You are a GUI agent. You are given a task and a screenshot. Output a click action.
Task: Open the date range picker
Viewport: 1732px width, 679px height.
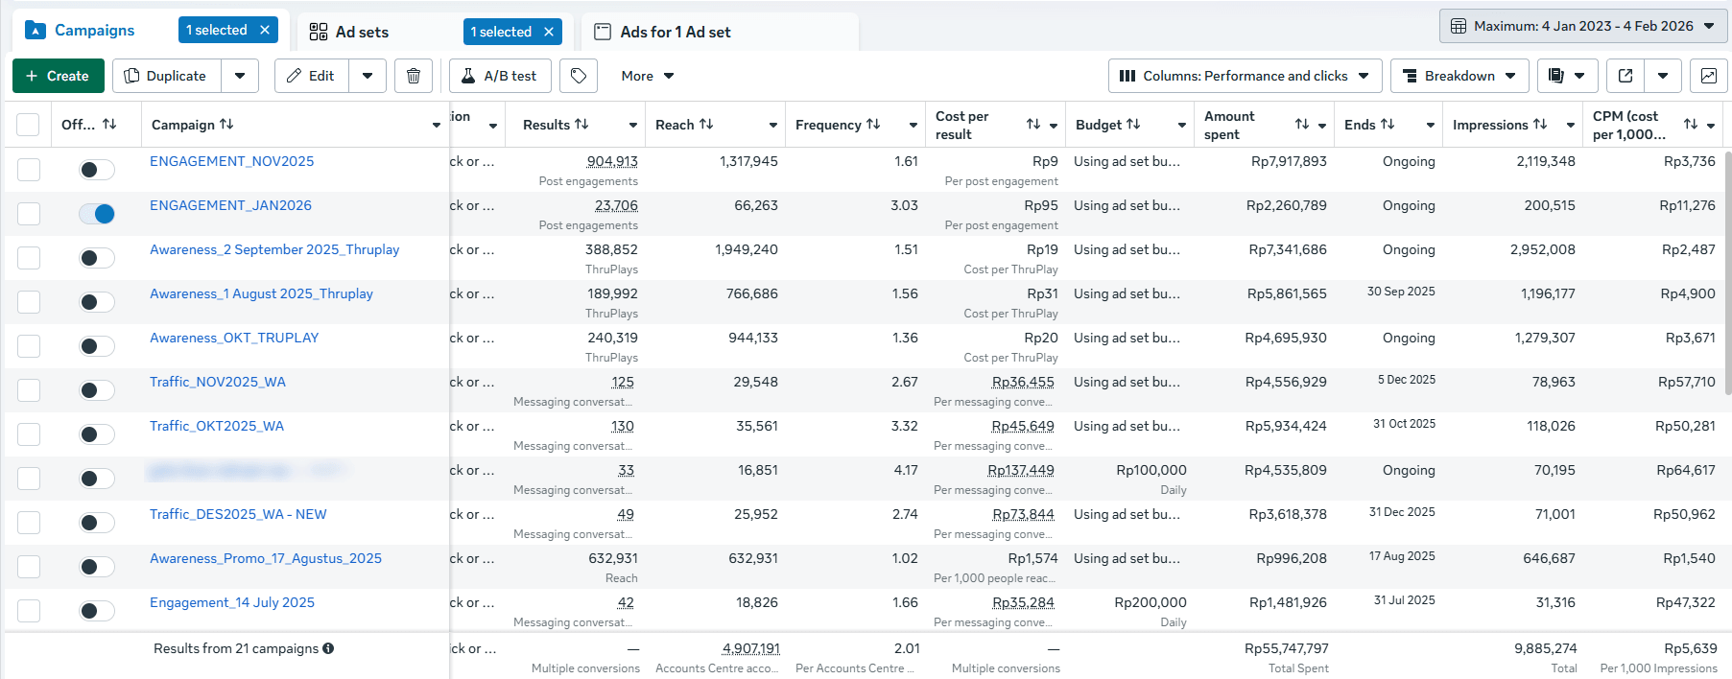pyautogui.click(x=1583, y=26)
